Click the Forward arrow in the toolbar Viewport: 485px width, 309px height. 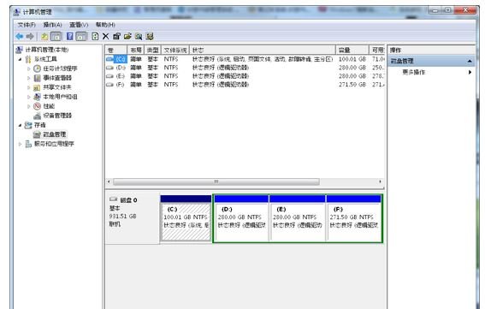tap(30, 37)
